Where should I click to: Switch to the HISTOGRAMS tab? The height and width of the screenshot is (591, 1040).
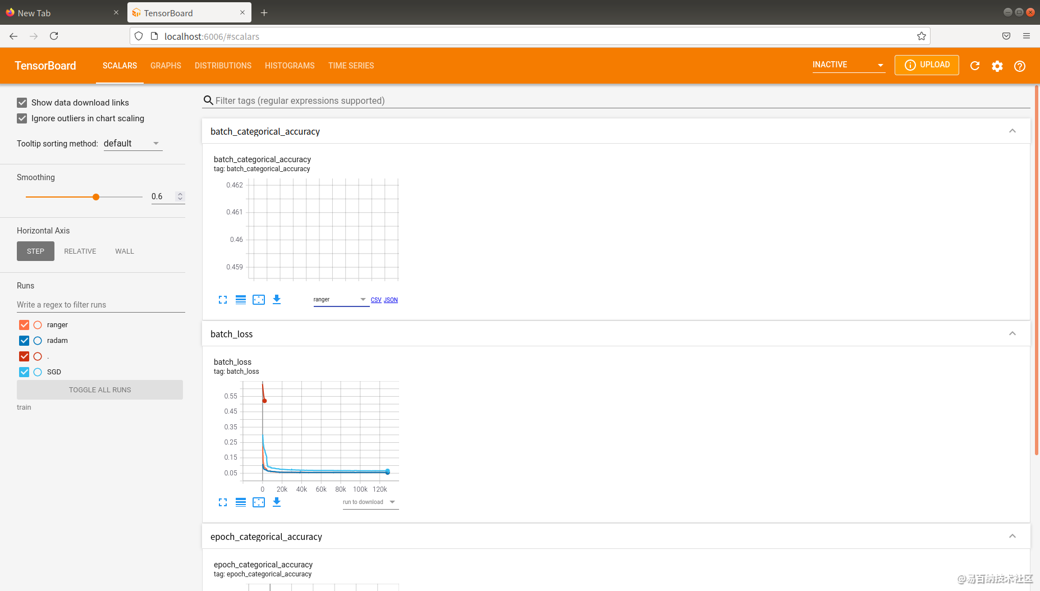click(x=290, y=66)
